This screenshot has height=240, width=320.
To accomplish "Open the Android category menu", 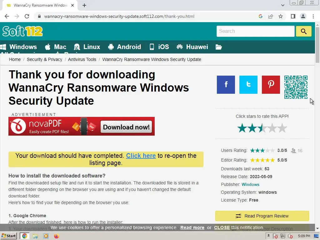I will [x=124, y=47].
